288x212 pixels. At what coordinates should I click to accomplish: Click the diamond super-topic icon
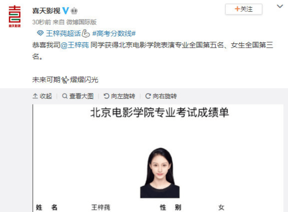(40, 33)
